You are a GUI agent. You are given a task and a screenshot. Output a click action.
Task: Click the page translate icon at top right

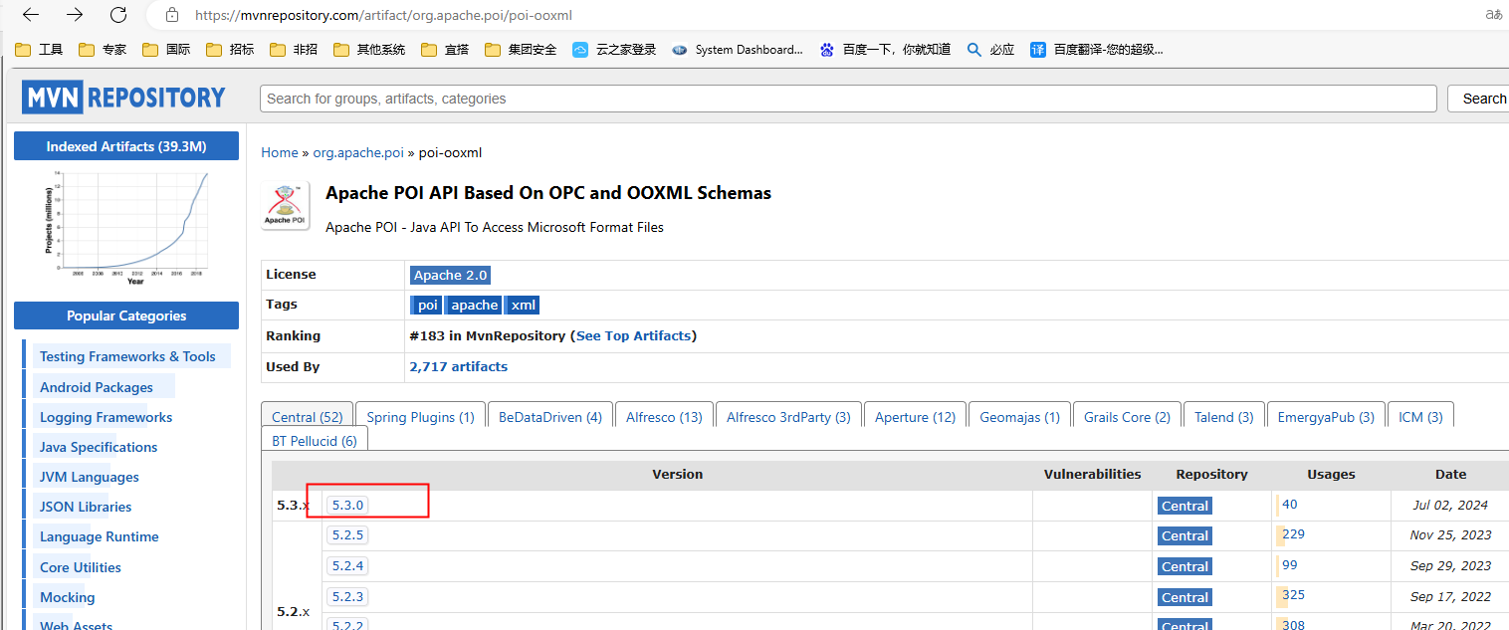click(x=1494, y=15)
